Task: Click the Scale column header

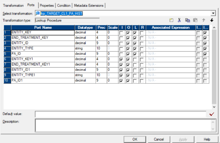Action: 112,28
